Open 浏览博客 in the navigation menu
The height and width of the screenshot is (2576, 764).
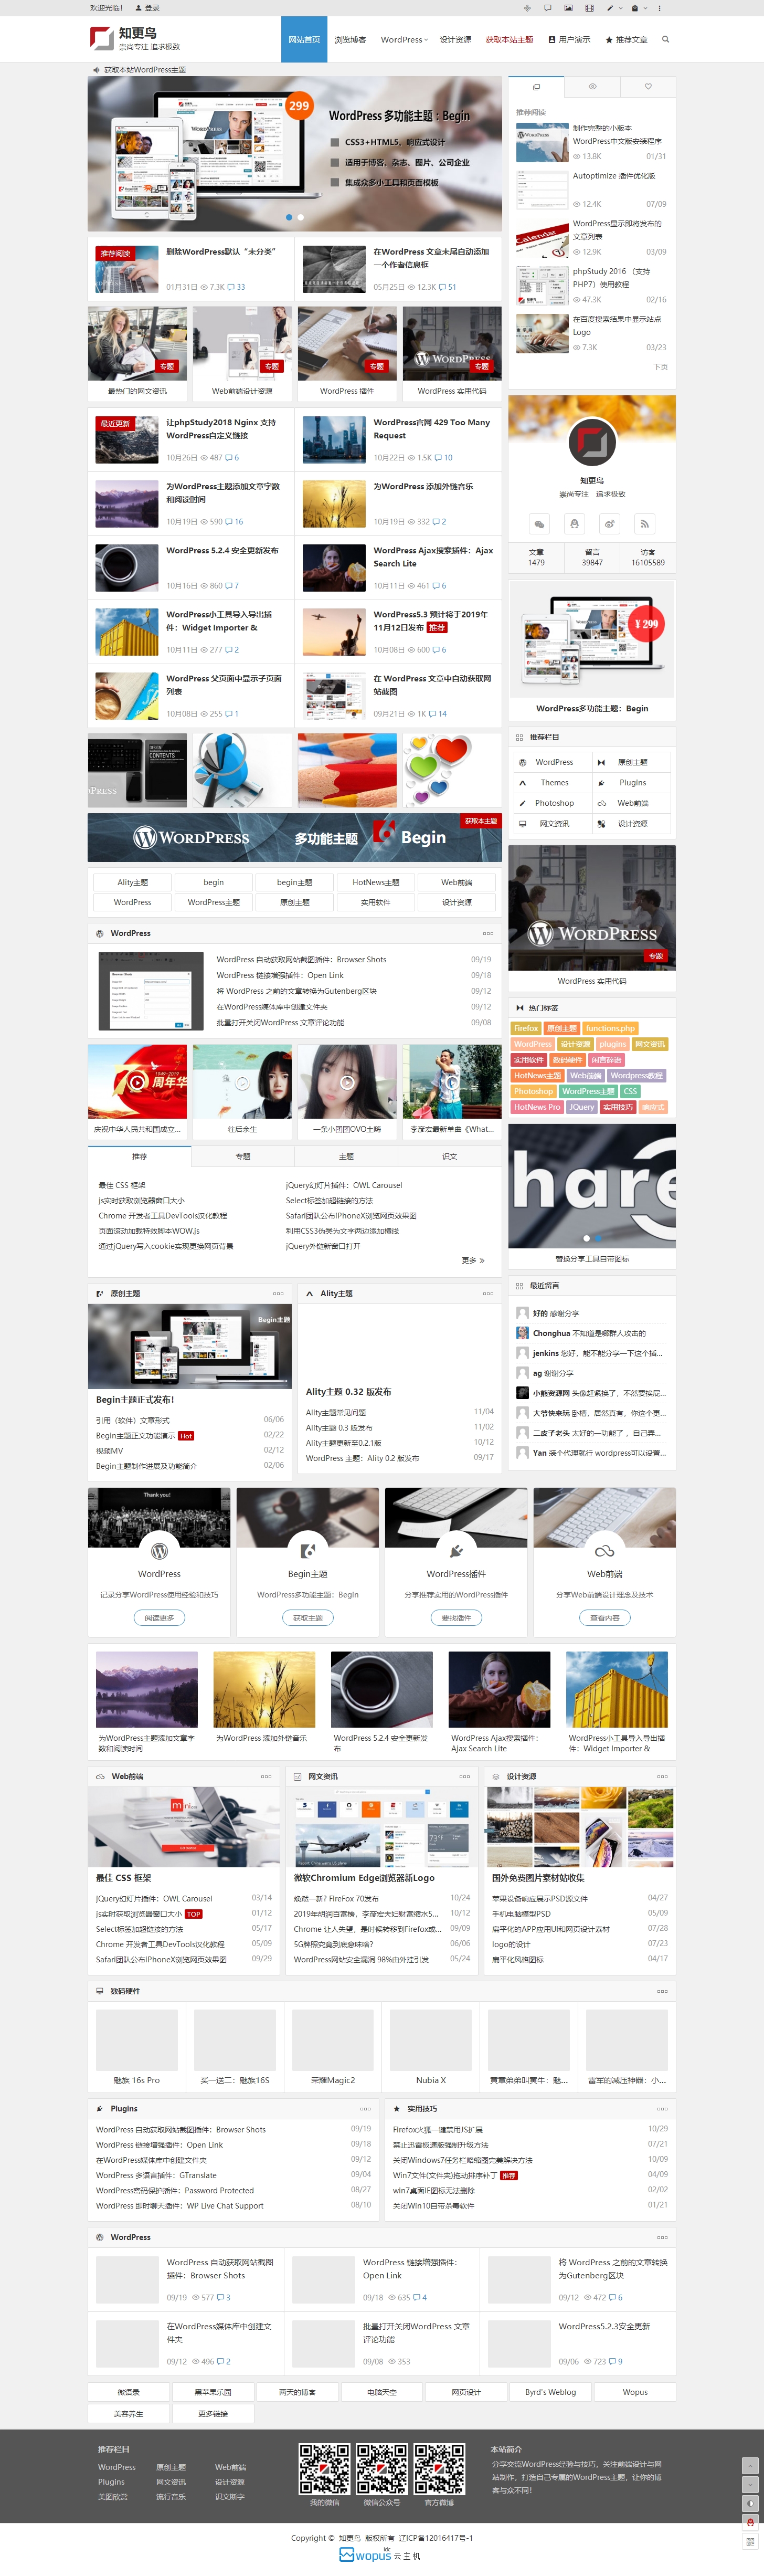pyautogui.click(x=350, y=40)
